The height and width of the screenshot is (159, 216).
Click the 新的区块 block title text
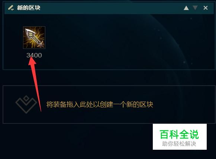pyautogui.click(x=29, y=8)
